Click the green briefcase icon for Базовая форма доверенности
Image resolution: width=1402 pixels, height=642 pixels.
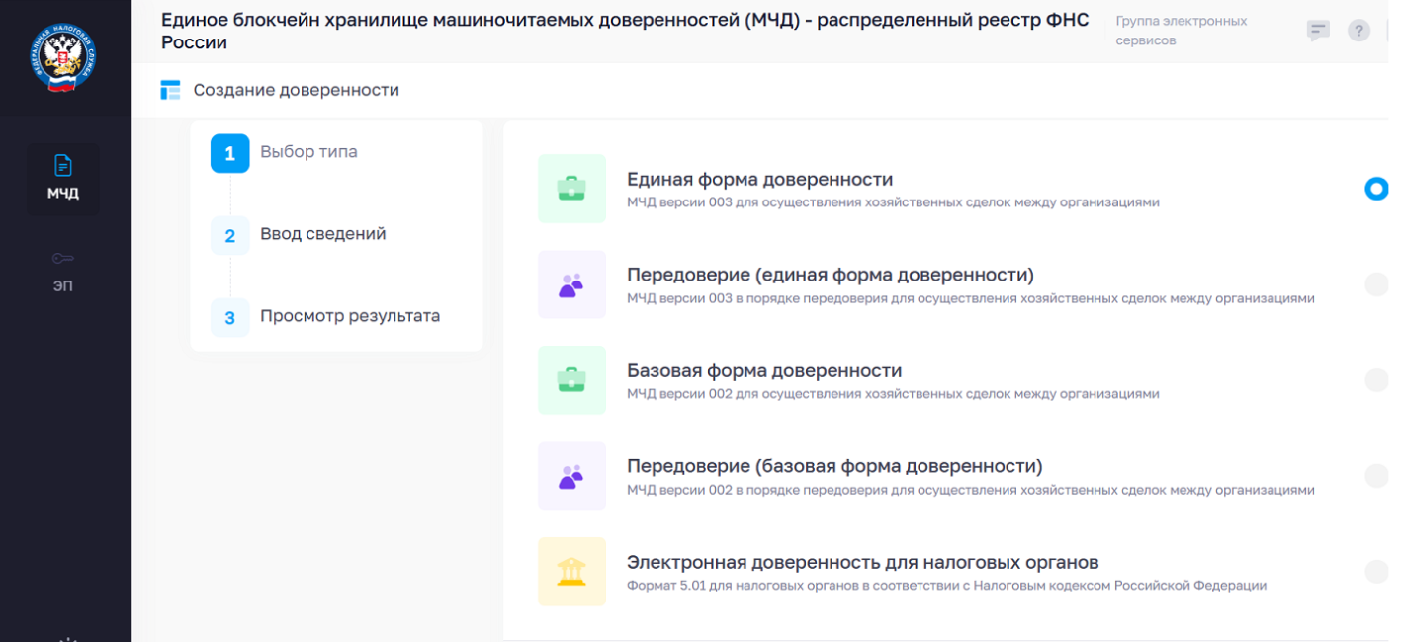coord(571,380)
